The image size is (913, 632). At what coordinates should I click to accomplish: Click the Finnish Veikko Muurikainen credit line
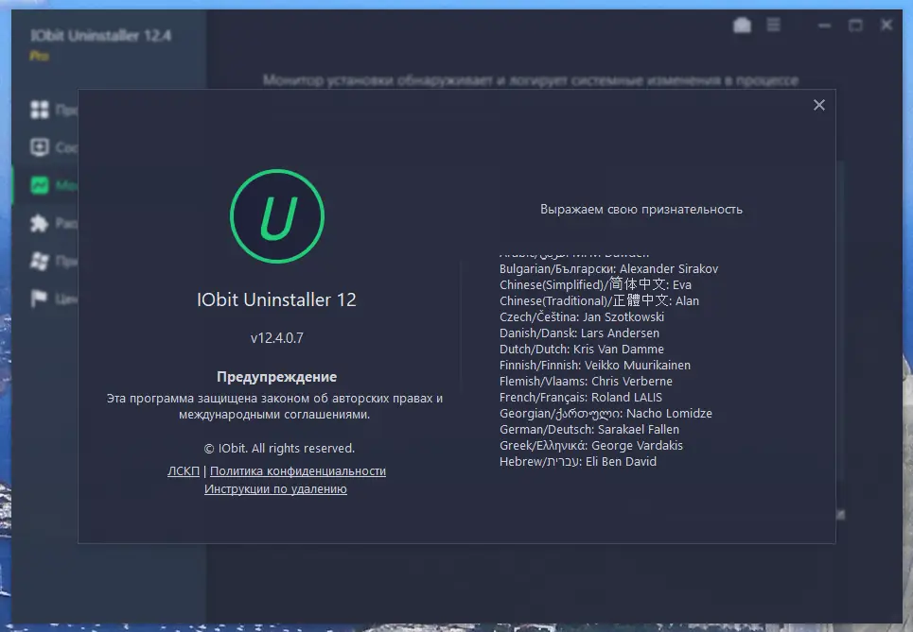tap(595, 366)
